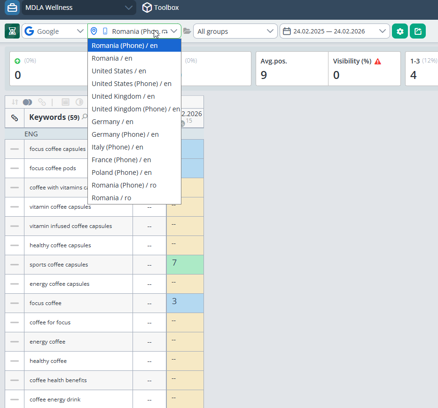This screenshot has height=408, width=438.
Task: Click keyword 'focus coffee'
Action: coord(46,303)
